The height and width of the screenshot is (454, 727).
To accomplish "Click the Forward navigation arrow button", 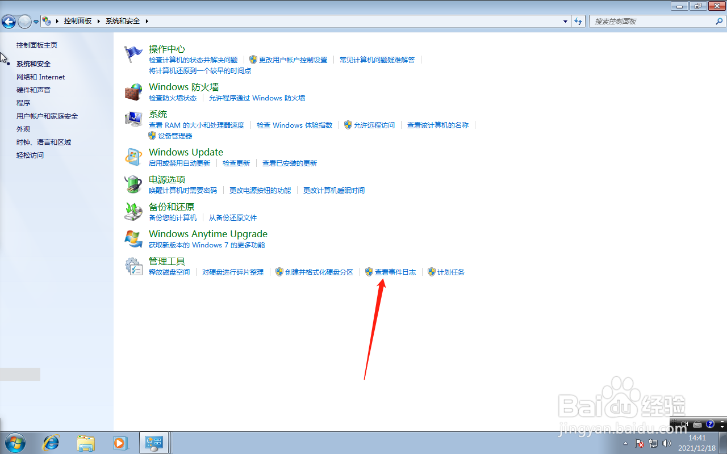I will pos(24,22).
